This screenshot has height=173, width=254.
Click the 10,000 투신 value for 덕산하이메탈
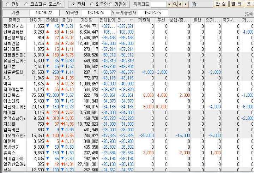coord(161,107)
